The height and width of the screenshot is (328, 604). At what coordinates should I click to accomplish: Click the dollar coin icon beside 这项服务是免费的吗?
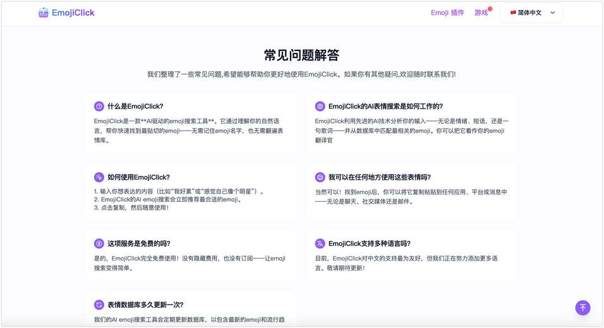[99, 243]
